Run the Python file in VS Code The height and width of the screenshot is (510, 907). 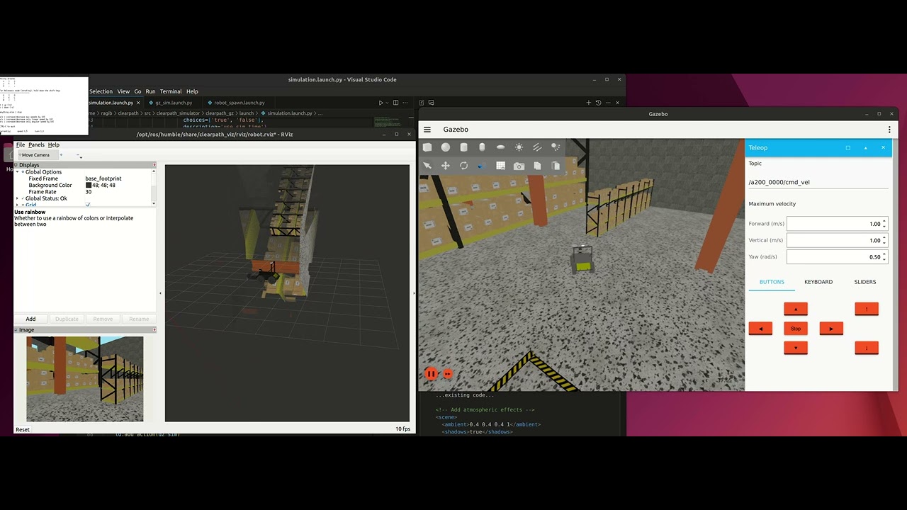381,103
